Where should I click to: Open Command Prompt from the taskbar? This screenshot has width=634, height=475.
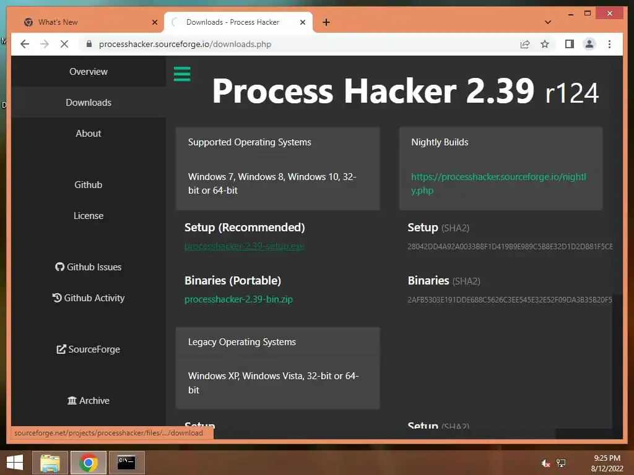(126, 463)
